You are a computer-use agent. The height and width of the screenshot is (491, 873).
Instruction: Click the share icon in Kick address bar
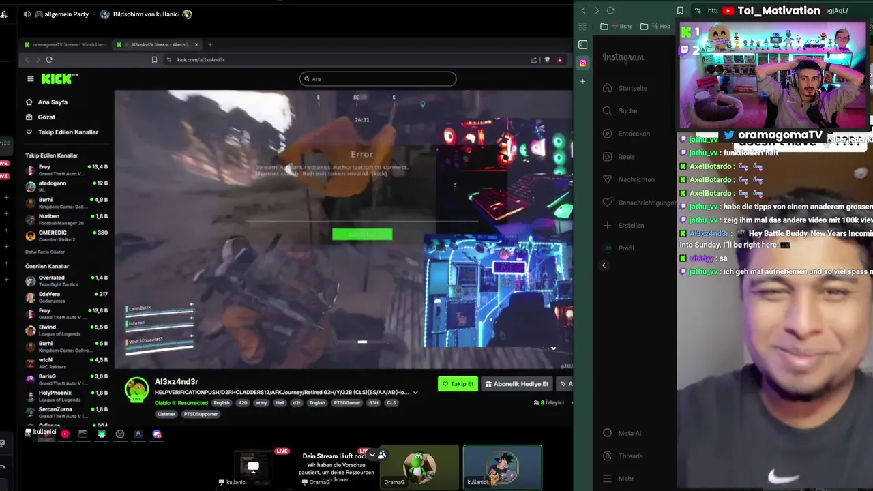coord(533,60)
